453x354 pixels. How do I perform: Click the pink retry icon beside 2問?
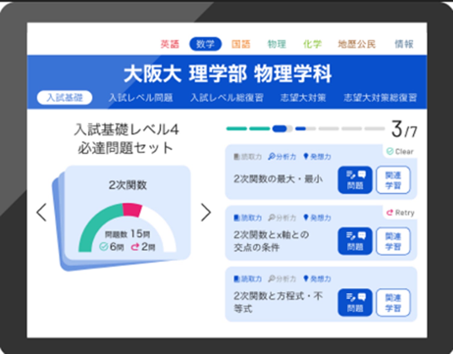pyautogui.click(x=135, y=247)
